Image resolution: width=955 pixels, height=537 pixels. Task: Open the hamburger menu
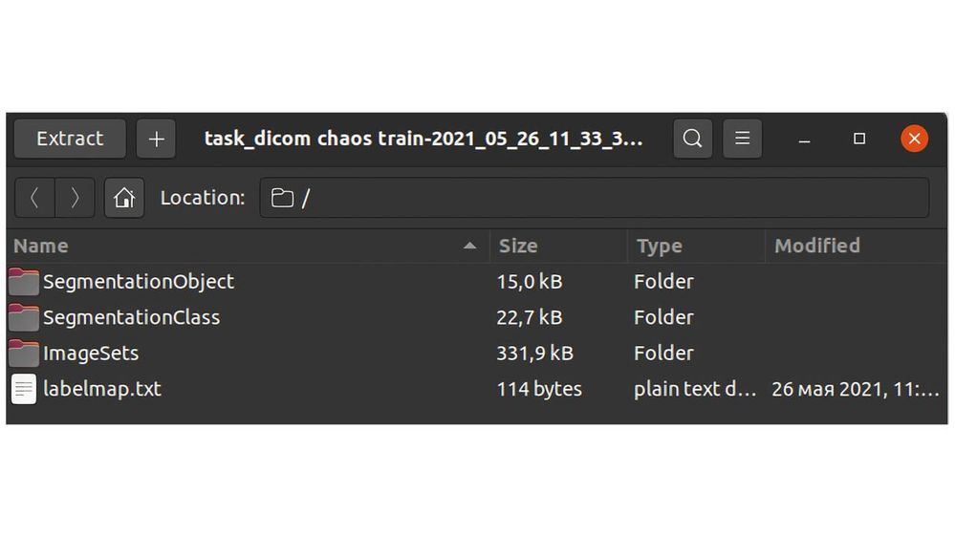[742, 140]
